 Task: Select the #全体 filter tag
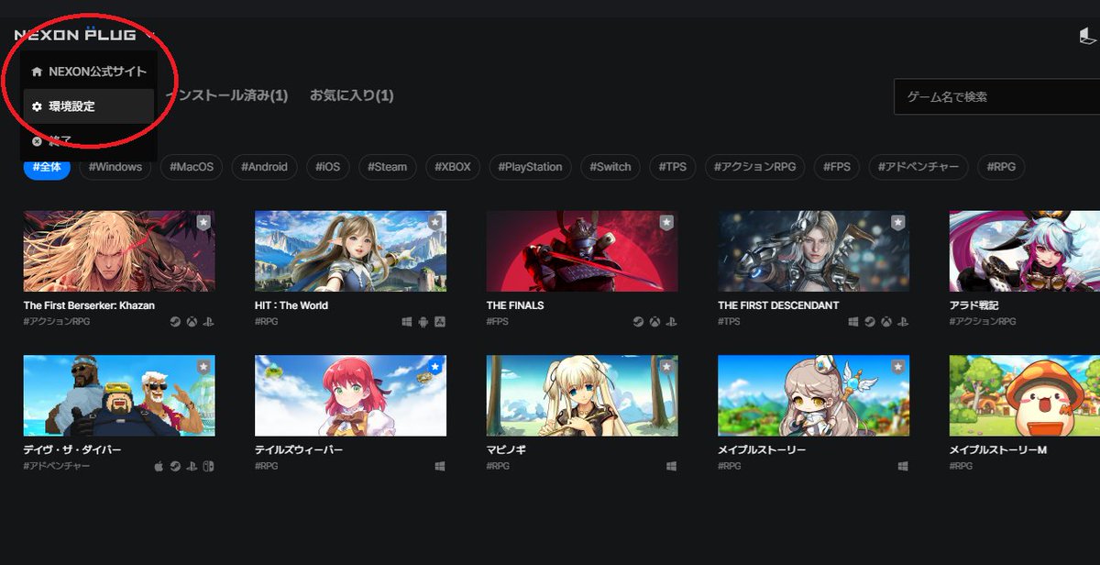tap(47, 167)
